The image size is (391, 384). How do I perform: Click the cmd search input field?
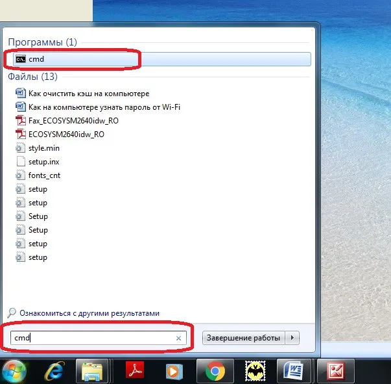tap(91, 339)
